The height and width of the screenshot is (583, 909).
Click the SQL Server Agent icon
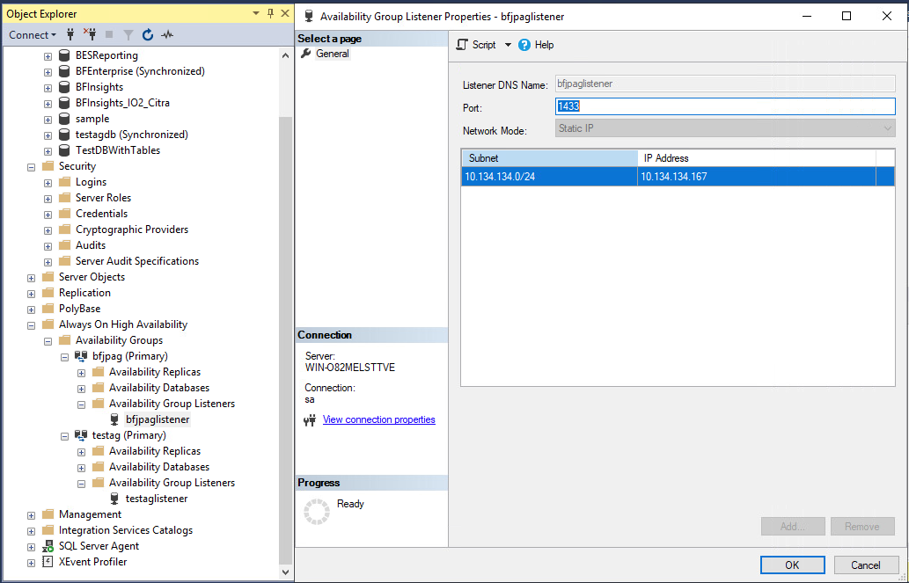pos(48,546)
